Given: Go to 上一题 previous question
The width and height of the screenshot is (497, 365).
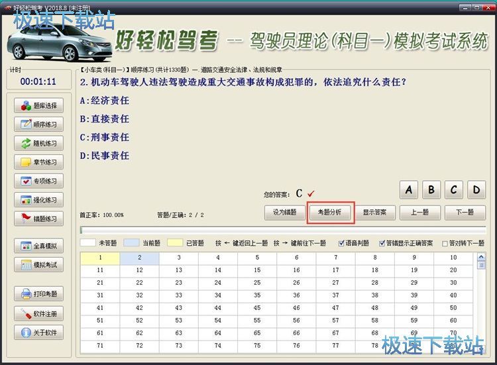Looking at the screenshot, I should 420,213.
